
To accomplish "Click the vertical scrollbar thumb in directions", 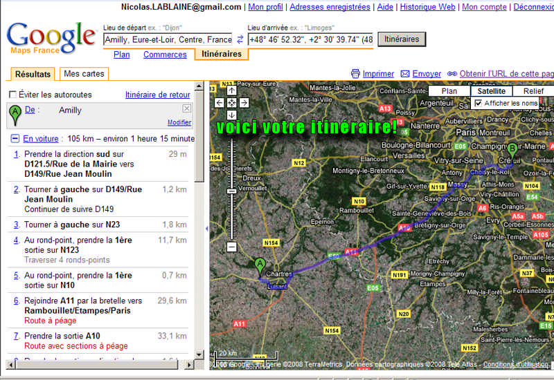I will coord(199,136).
